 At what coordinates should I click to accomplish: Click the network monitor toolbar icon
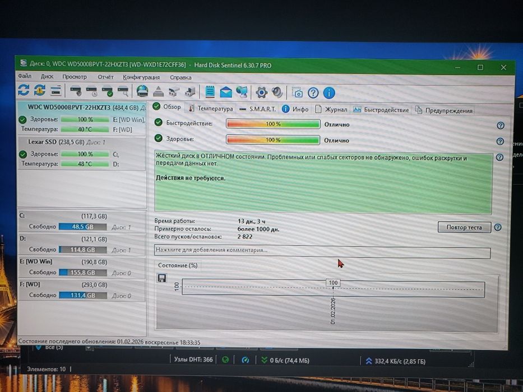click(x=242, y=92)
